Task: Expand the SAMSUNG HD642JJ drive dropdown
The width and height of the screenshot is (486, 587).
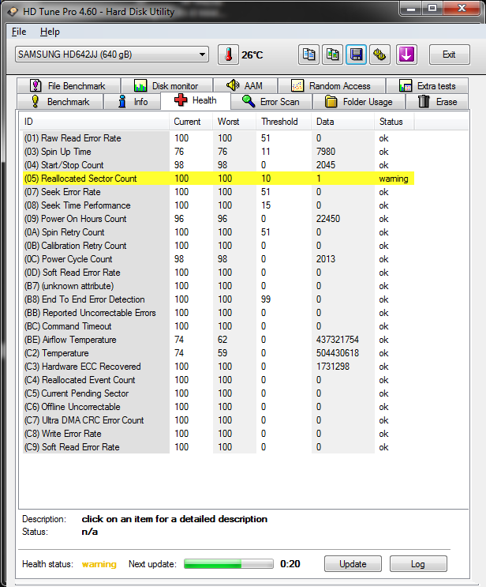Action: tap(112, 55)
